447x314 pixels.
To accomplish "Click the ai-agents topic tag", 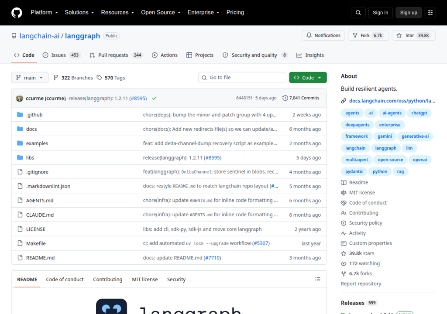I will click(x=392, y=113).
